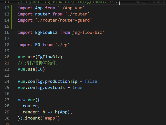Place cursor in Vue.use(EgFlowBiz) call
Image resolution: width=166 pixels, height=125 pixels.
point(40,57)
